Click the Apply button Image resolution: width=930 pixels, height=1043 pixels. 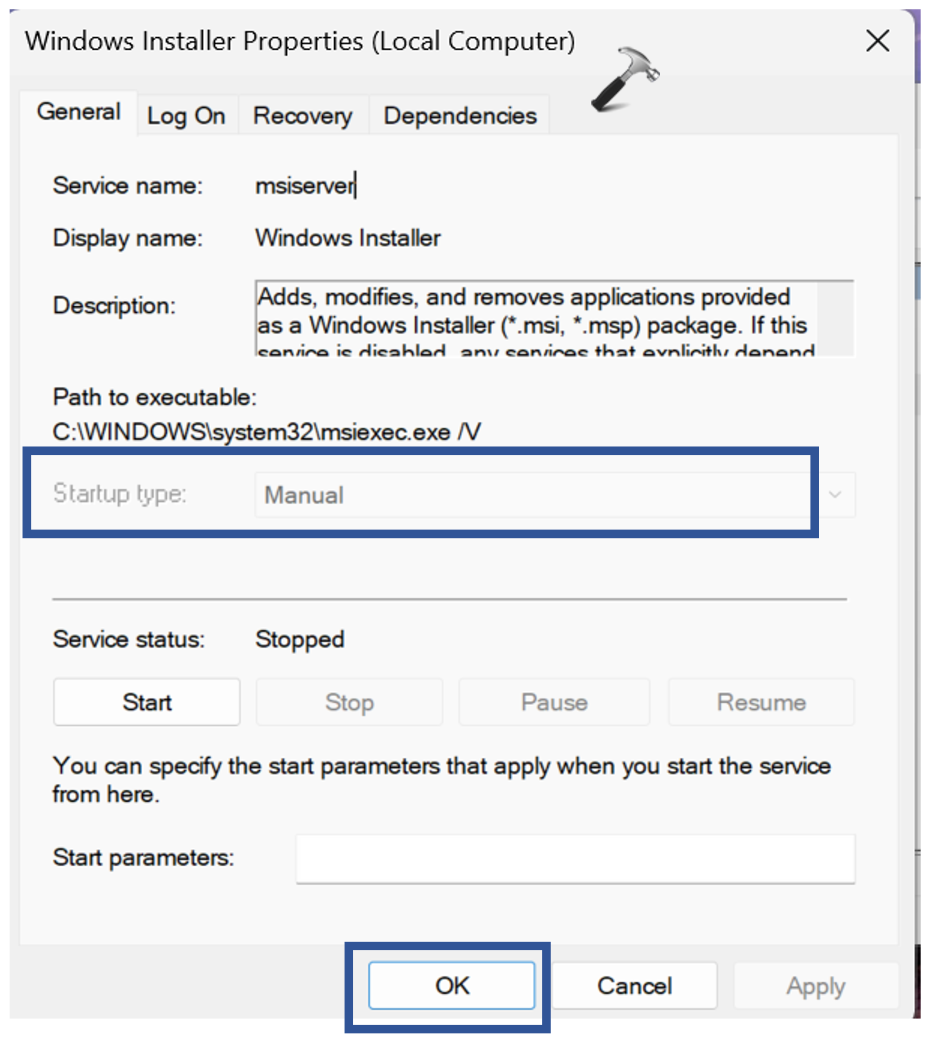coord(815,986)
